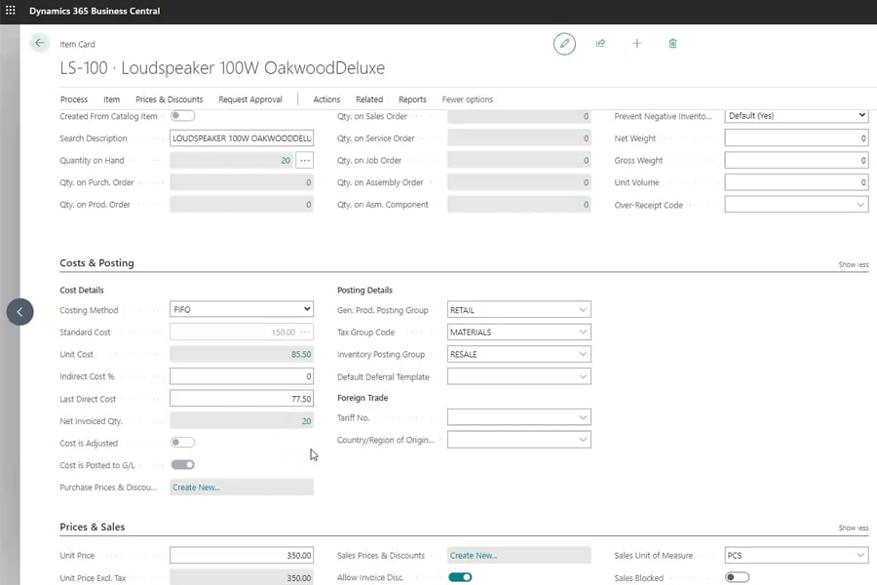This screenshot has width=877, height=585.
Task: Open Request Approval menu
Action: (250, 99)
